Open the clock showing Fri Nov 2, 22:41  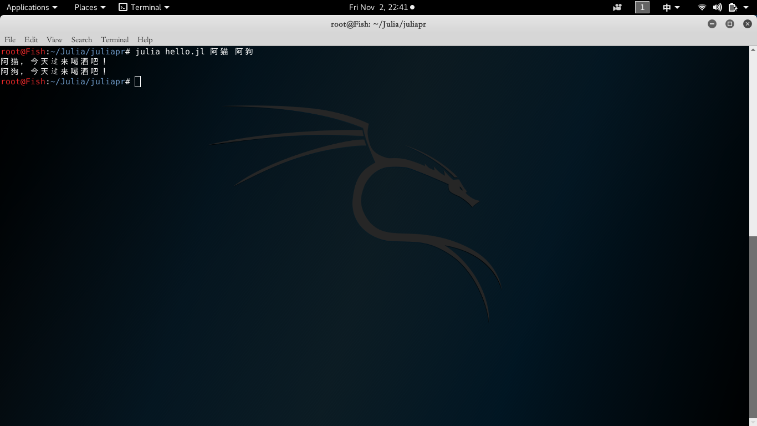(381, 7)
